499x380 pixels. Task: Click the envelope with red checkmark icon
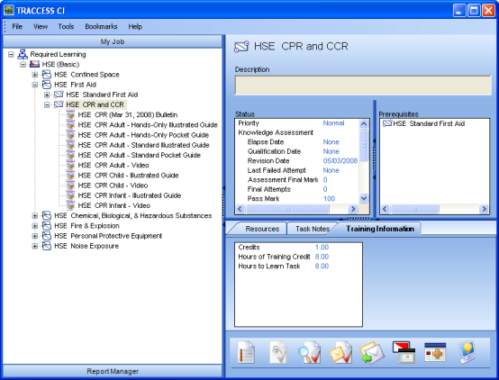(340, 352)
